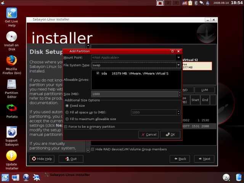
Task: Proceed with the Next button
Action: point(204,159)
